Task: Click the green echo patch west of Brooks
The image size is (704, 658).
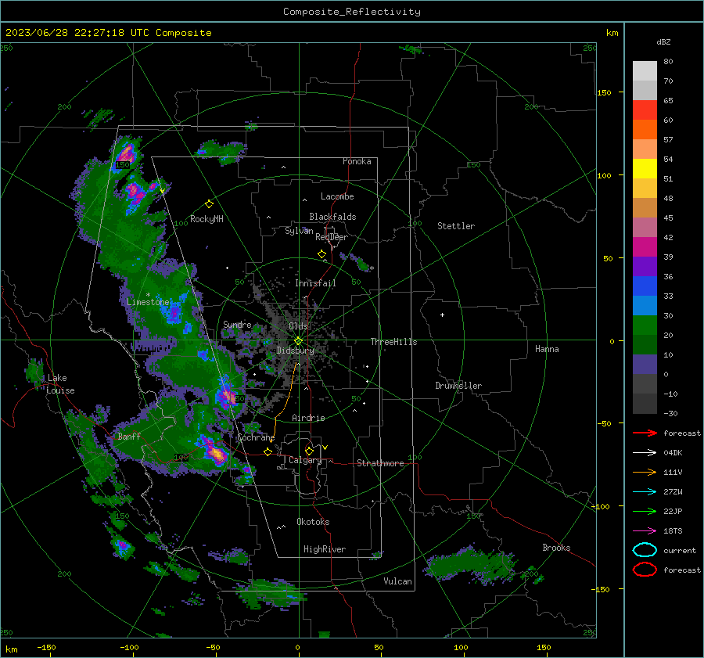Action: (469, 563)
